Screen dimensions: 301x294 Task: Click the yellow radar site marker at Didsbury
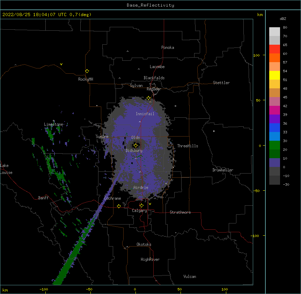coord(135,146)
